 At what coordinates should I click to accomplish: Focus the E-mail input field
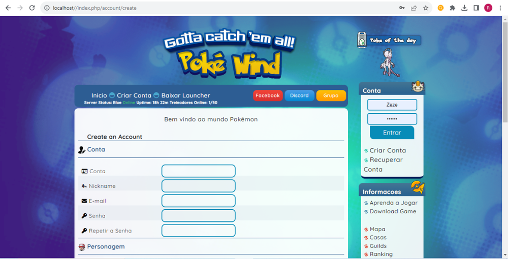(198, 201)
